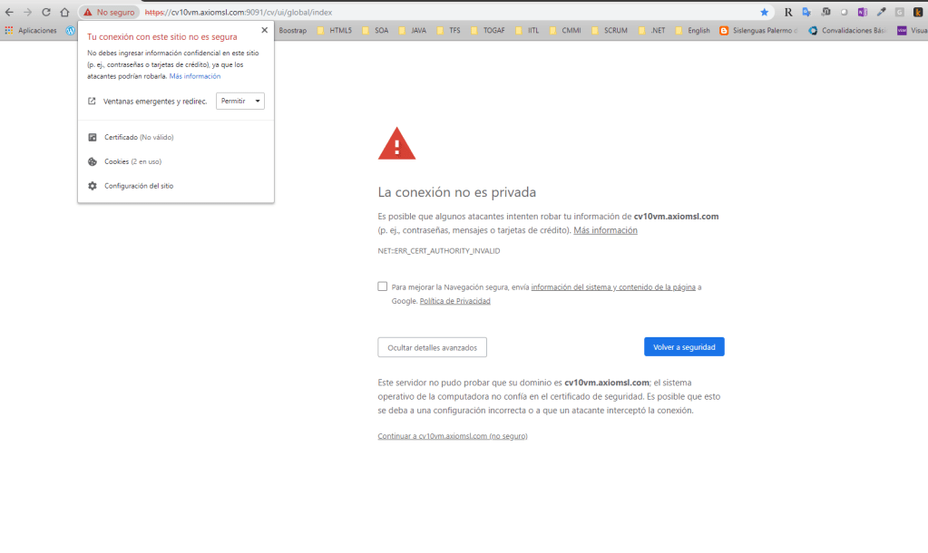Viewport: 928px width, 553px height.
Task: Open the Google Translate extension
Action: [x=806, y=12]
